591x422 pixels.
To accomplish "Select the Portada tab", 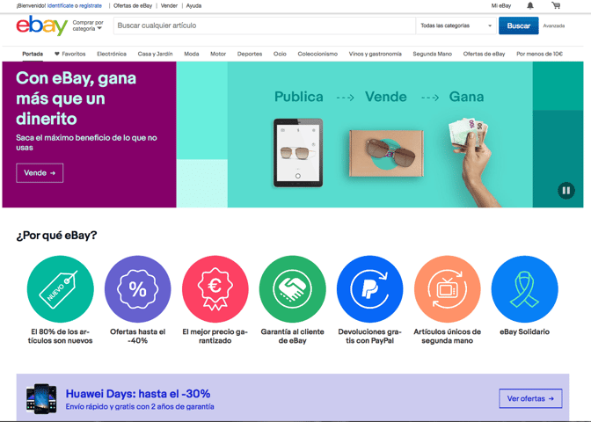I will point(33,54).
